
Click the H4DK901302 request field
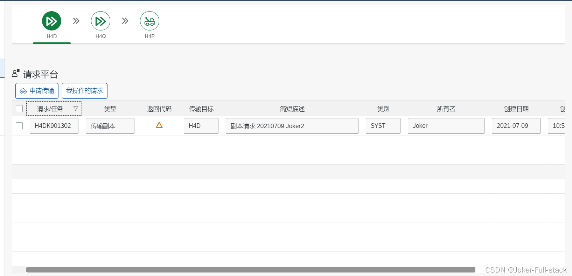[54, 126]
